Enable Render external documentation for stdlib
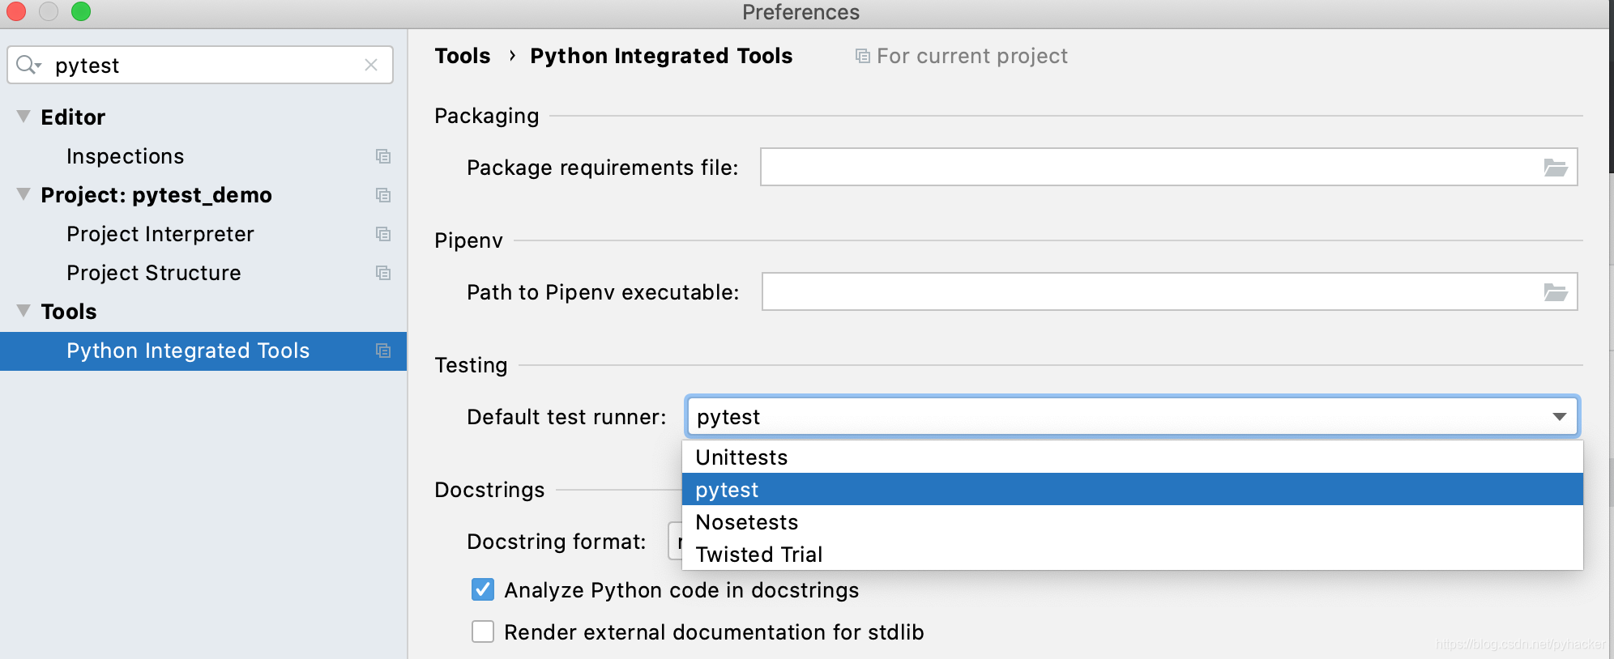This screenshot has width=1614, height=659. (483, 631)
